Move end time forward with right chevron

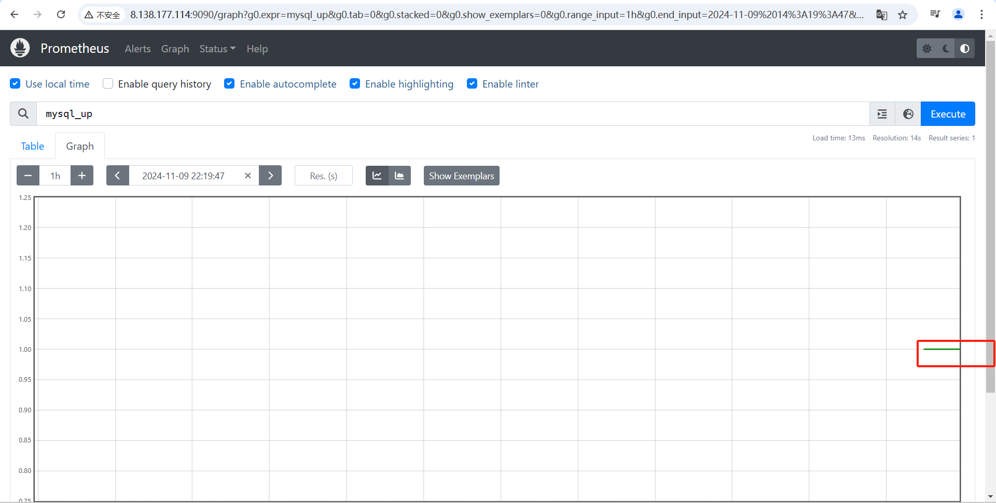270,176
